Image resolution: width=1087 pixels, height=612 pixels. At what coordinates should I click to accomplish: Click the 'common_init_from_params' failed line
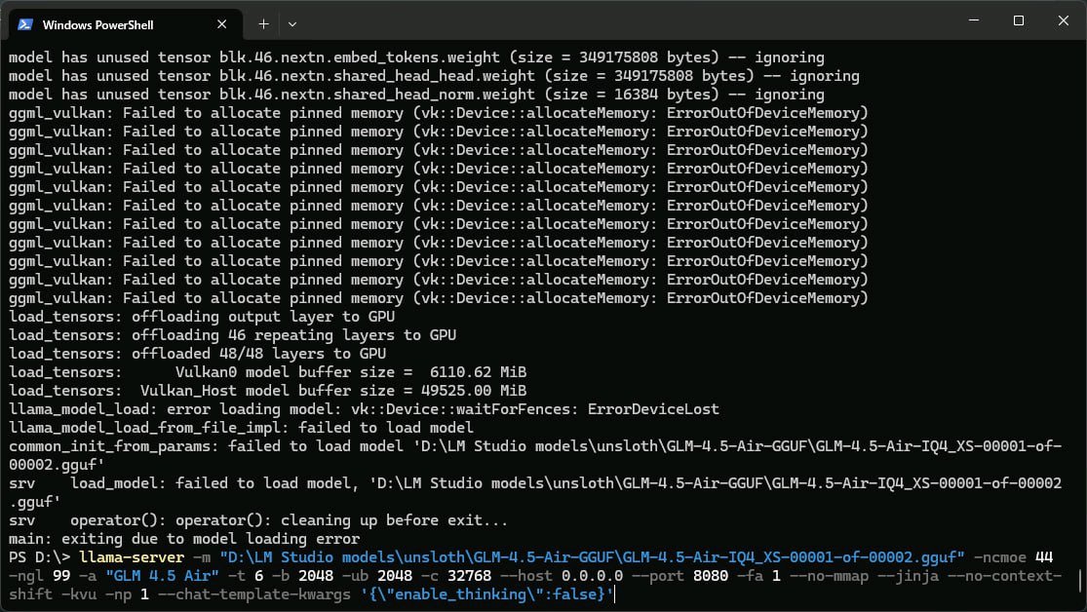(535, 455)
